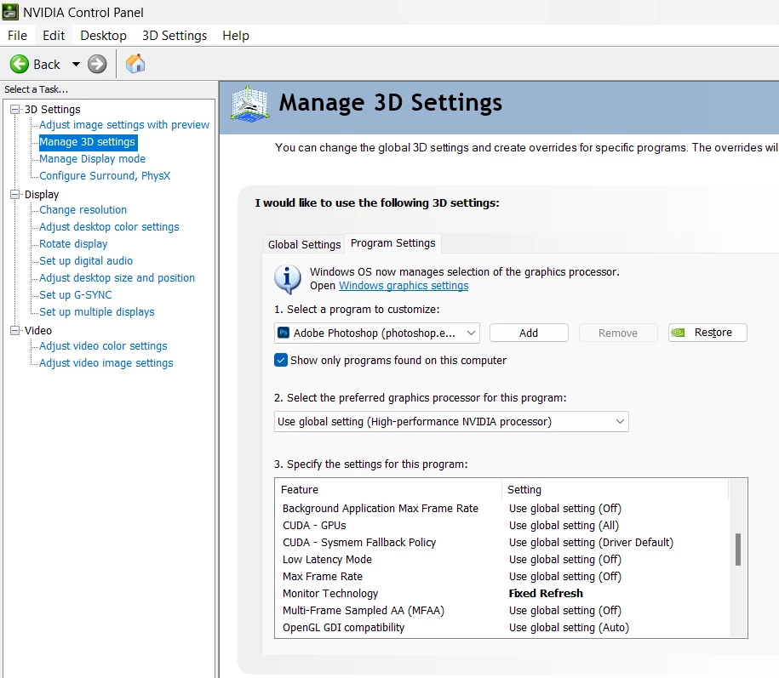Click the Add button
Screen dimensions: 779x678
point(529,333)
